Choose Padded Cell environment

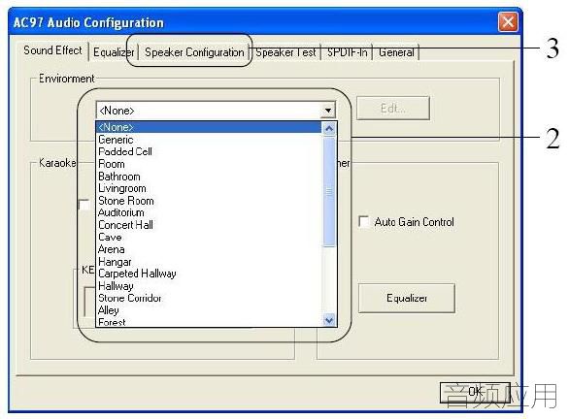(x=209, y=151)
